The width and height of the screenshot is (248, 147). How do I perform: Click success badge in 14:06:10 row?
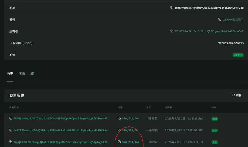214,119
